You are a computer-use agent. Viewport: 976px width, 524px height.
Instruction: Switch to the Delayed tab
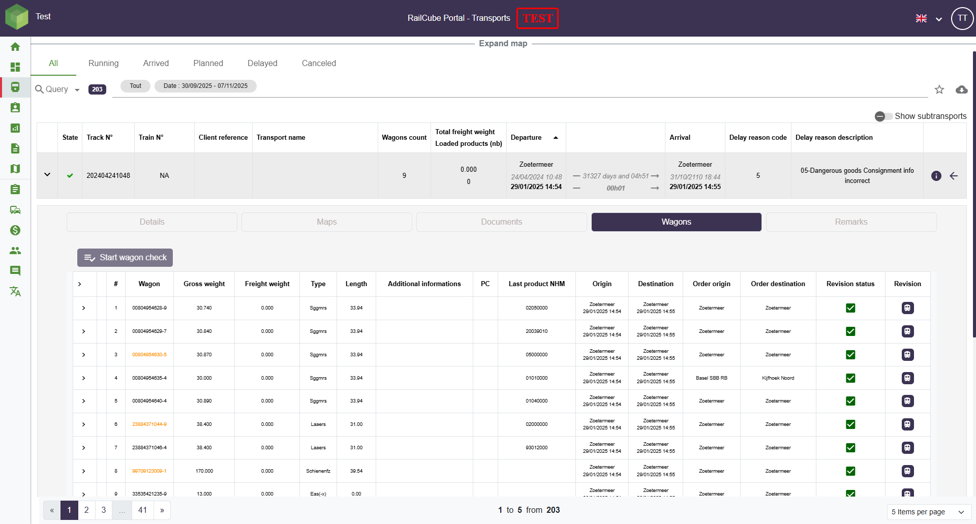[262, 64]
